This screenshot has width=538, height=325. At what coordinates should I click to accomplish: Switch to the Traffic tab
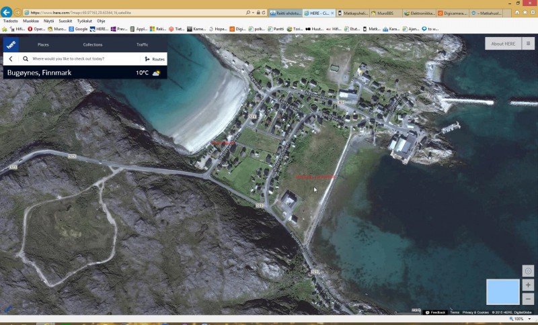click(142, 44)
